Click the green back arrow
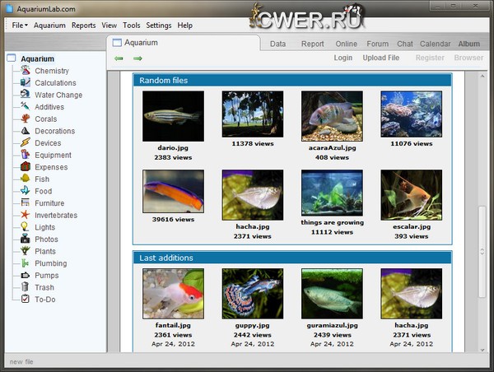This screenshot has height=372, width=494. [119, 58]
